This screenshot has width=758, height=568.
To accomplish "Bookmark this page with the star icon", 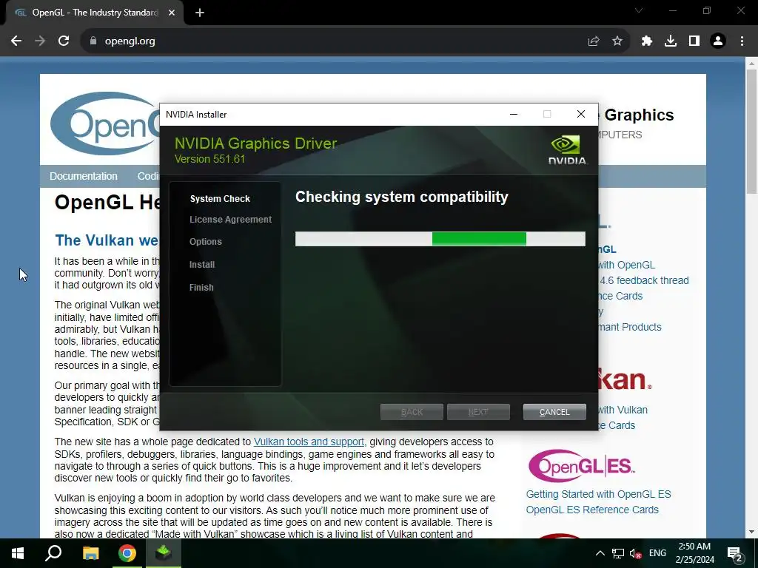I will (617, 41).
